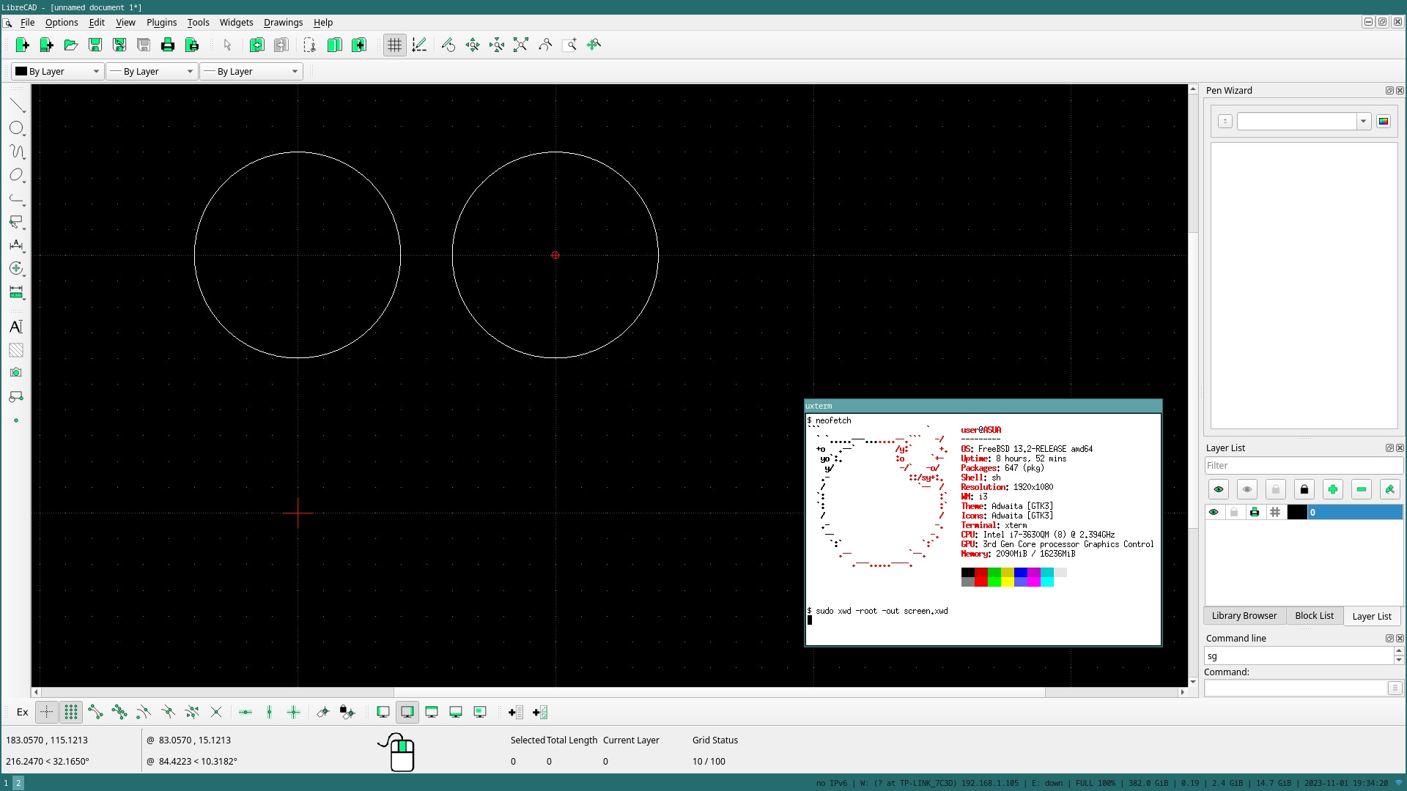The width and height of the screenshot is (1407, 791).
Task: Click the Auto Zoom icon
Action: [520, 45]
